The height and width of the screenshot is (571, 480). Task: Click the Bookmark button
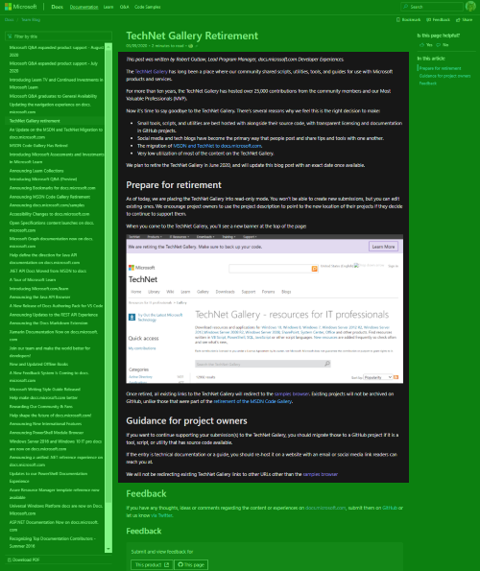tap(408, 19)
